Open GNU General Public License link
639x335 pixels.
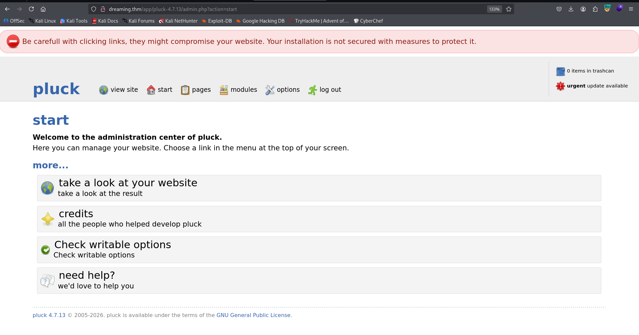pyautogui.click(x=253, y=315)
